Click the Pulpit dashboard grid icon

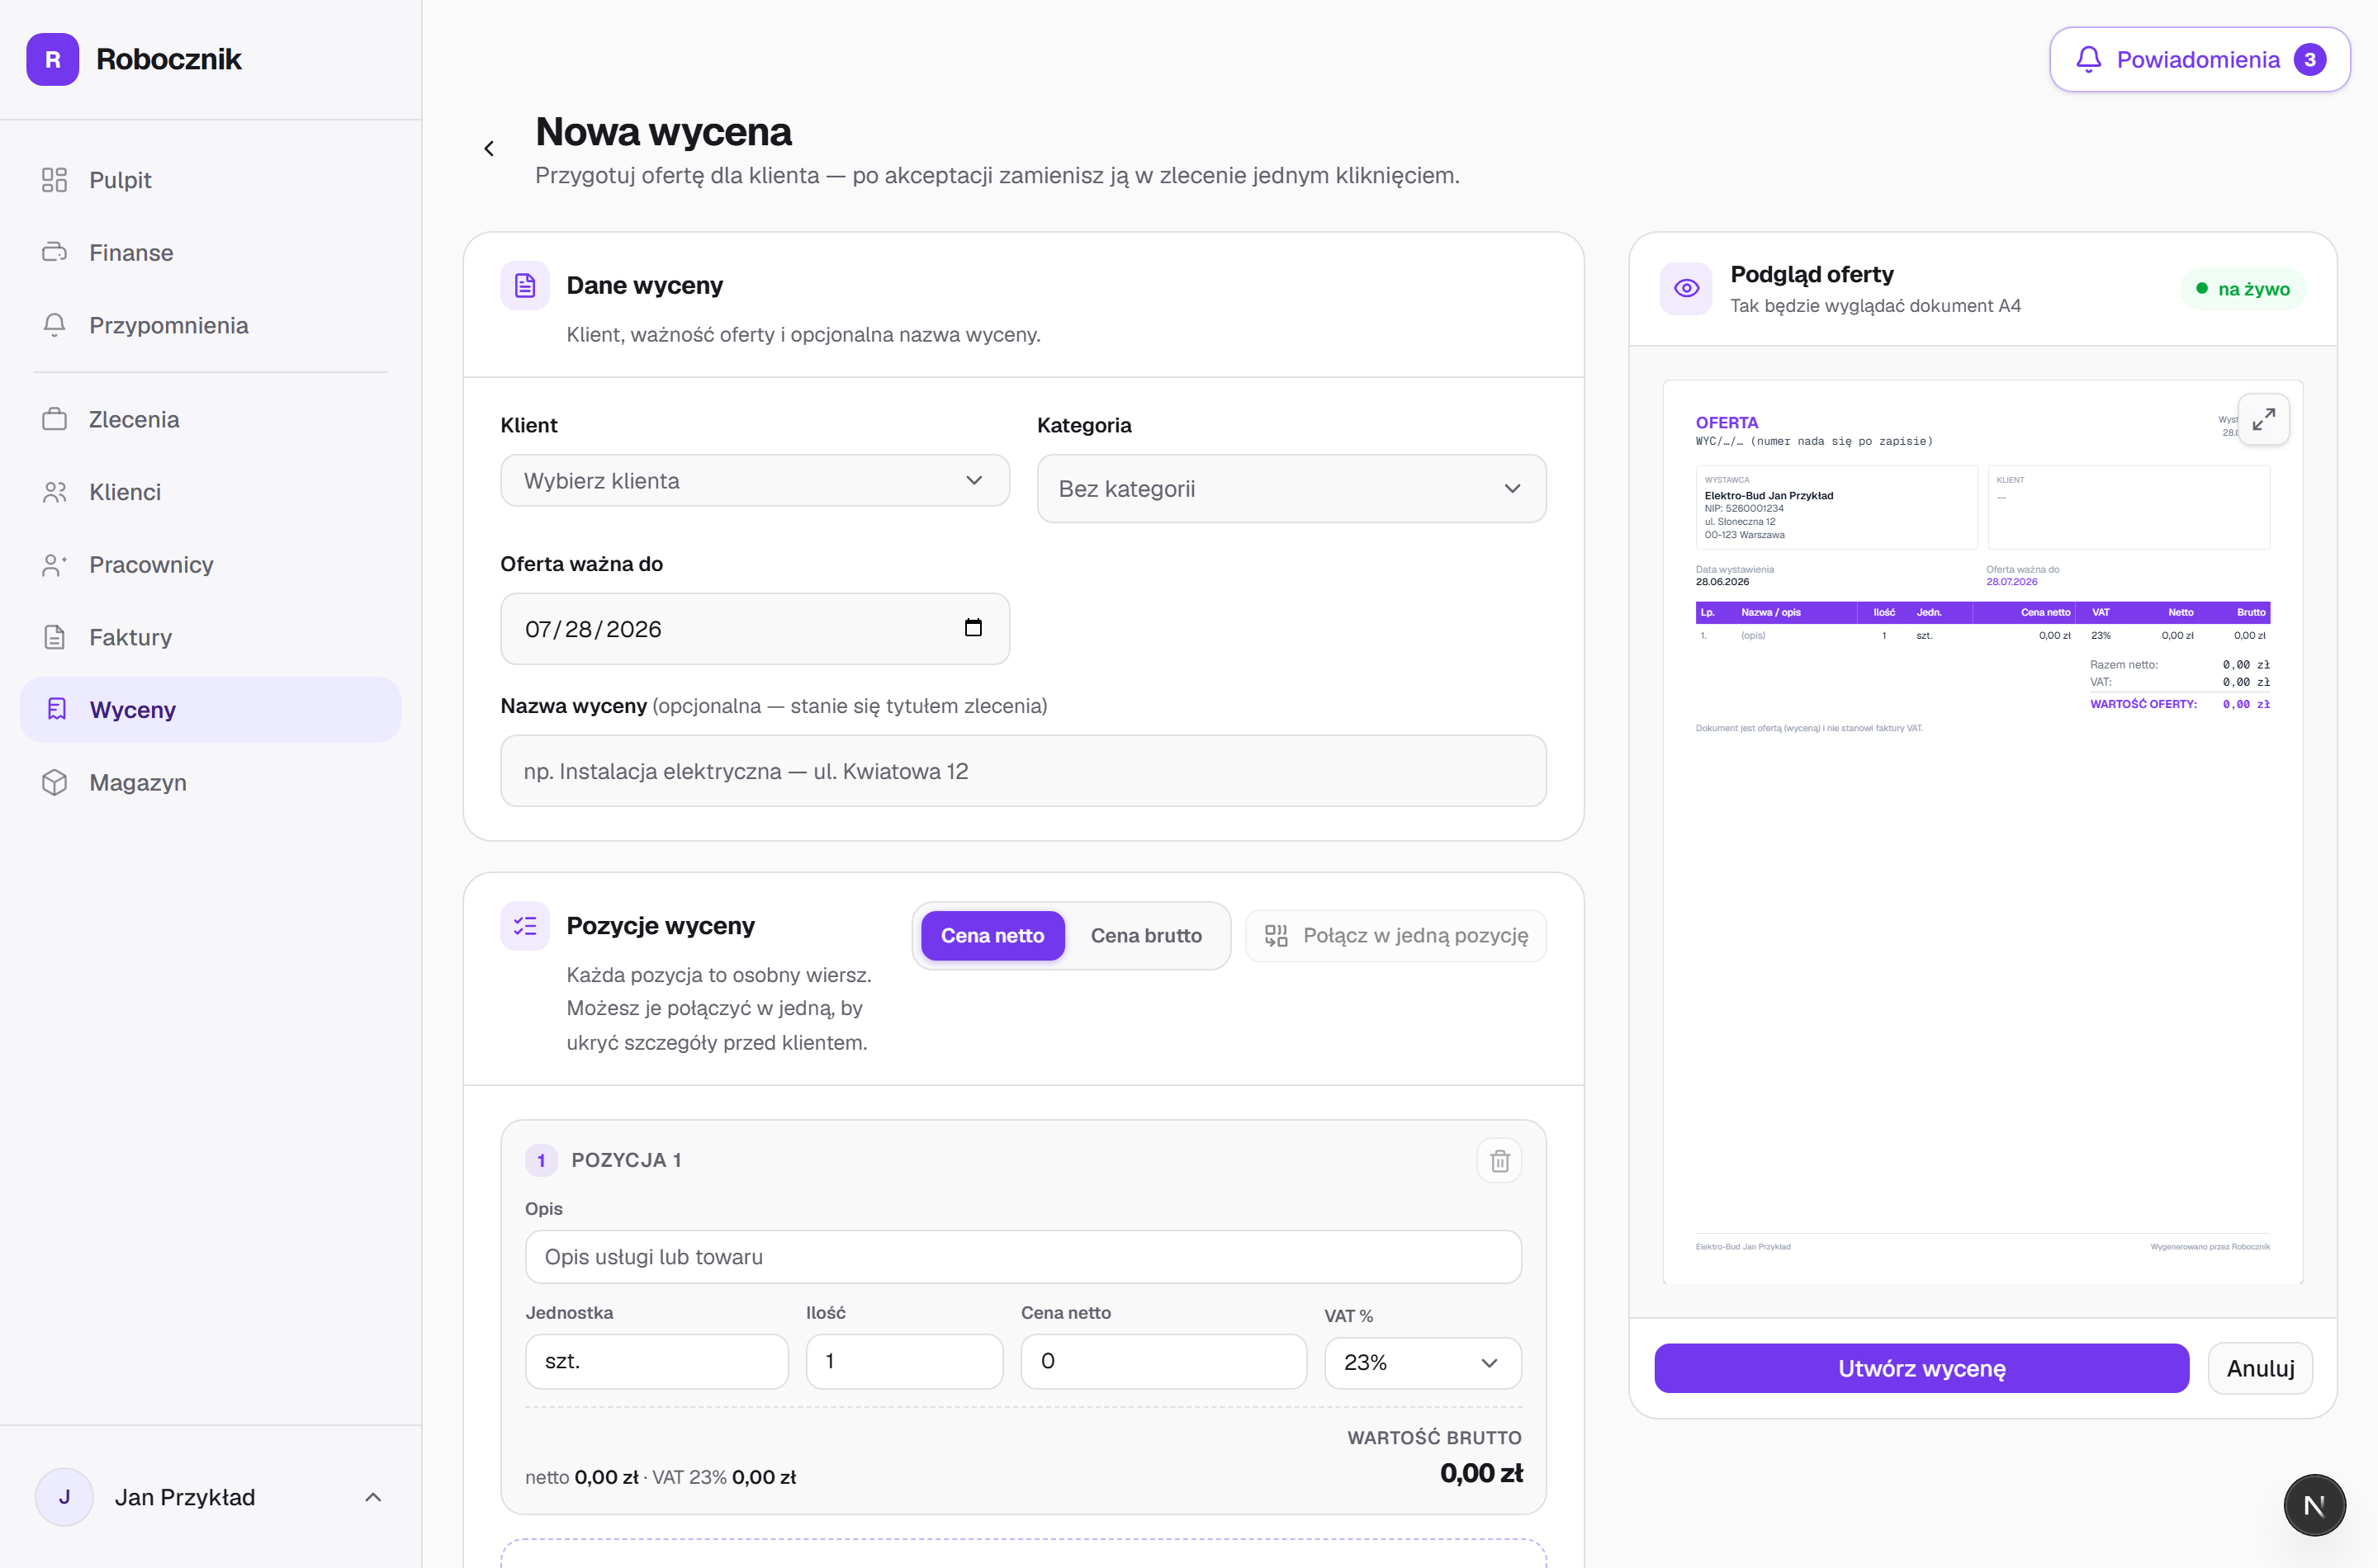54,180
